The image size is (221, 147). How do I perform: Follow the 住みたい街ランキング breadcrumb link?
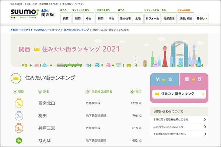tap(76, 30)
